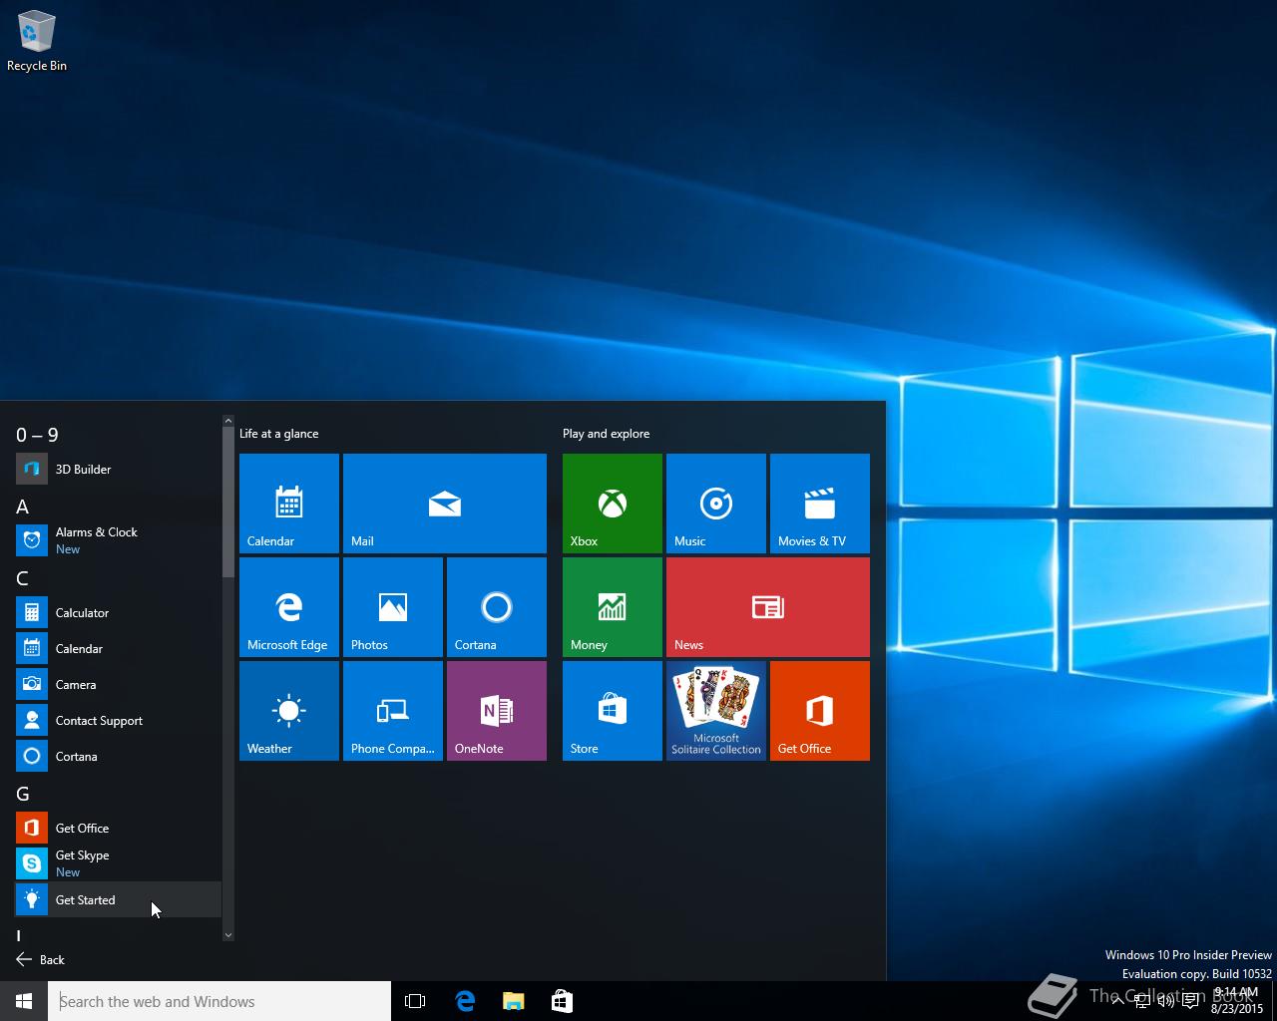Open Alarms & Clock in the app list
The image size is (1277, 1021).
[118, 540]
